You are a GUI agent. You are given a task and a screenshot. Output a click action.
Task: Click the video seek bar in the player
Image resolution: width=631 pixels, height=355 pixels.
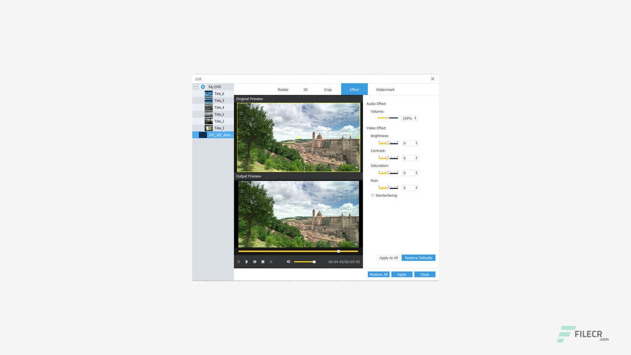click(x=298, y=251)
